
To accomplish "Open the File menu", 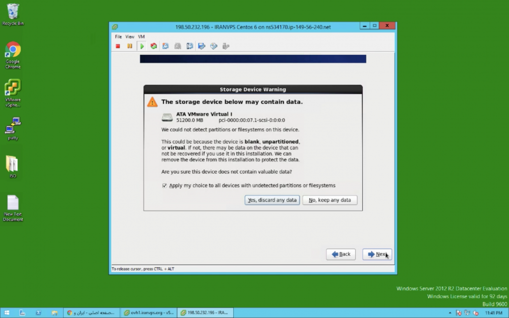I will [118, 37].
